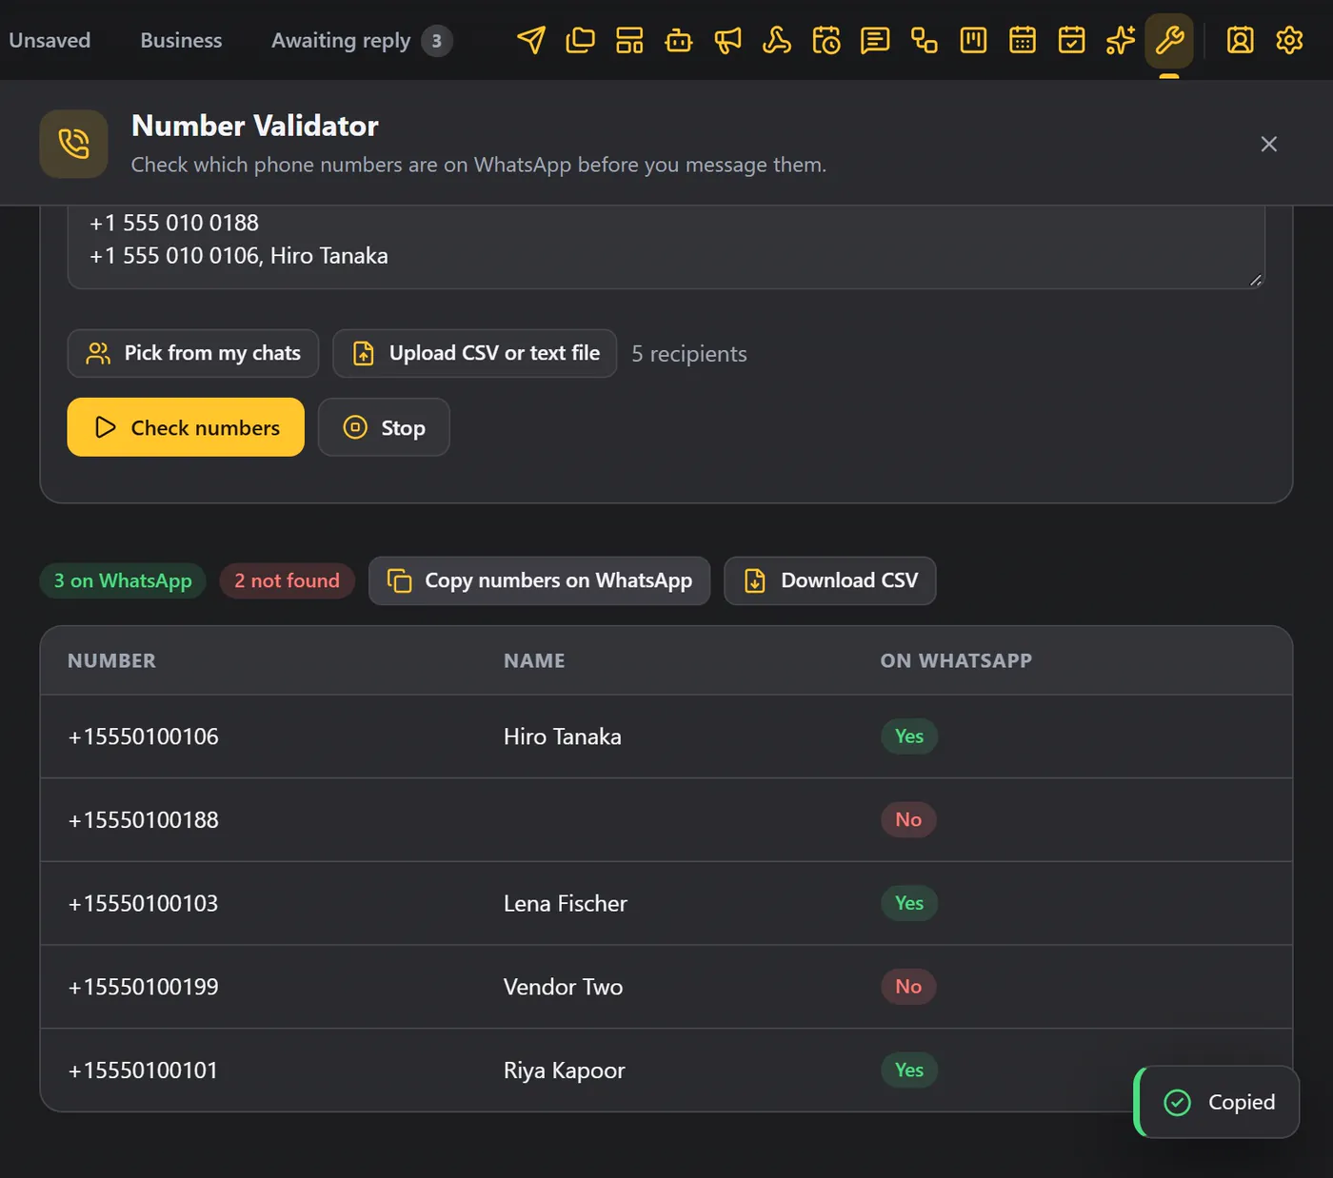Click the Yes badge for Hiro Tanaka

[x=909, y=736]
